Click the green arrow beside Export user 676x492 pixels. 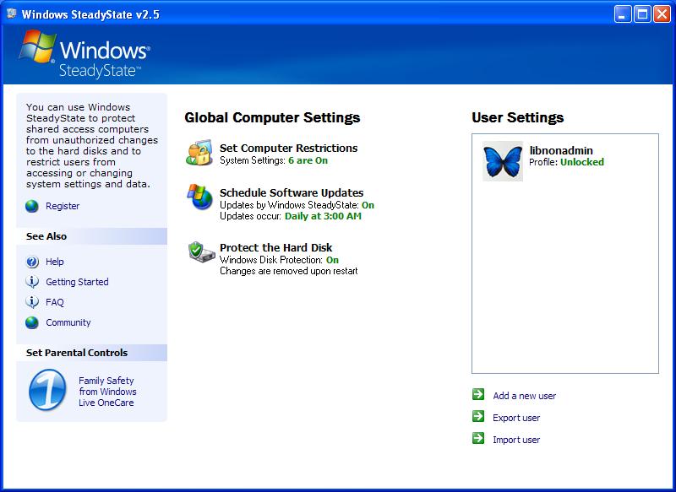coord(478,416)
